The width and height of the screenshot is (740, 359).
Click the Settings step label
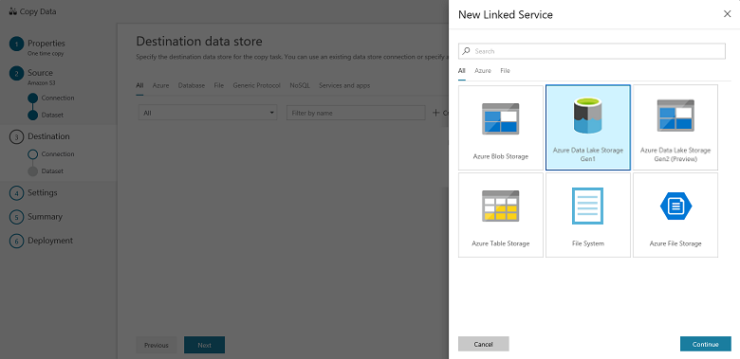tap(43, 192)
